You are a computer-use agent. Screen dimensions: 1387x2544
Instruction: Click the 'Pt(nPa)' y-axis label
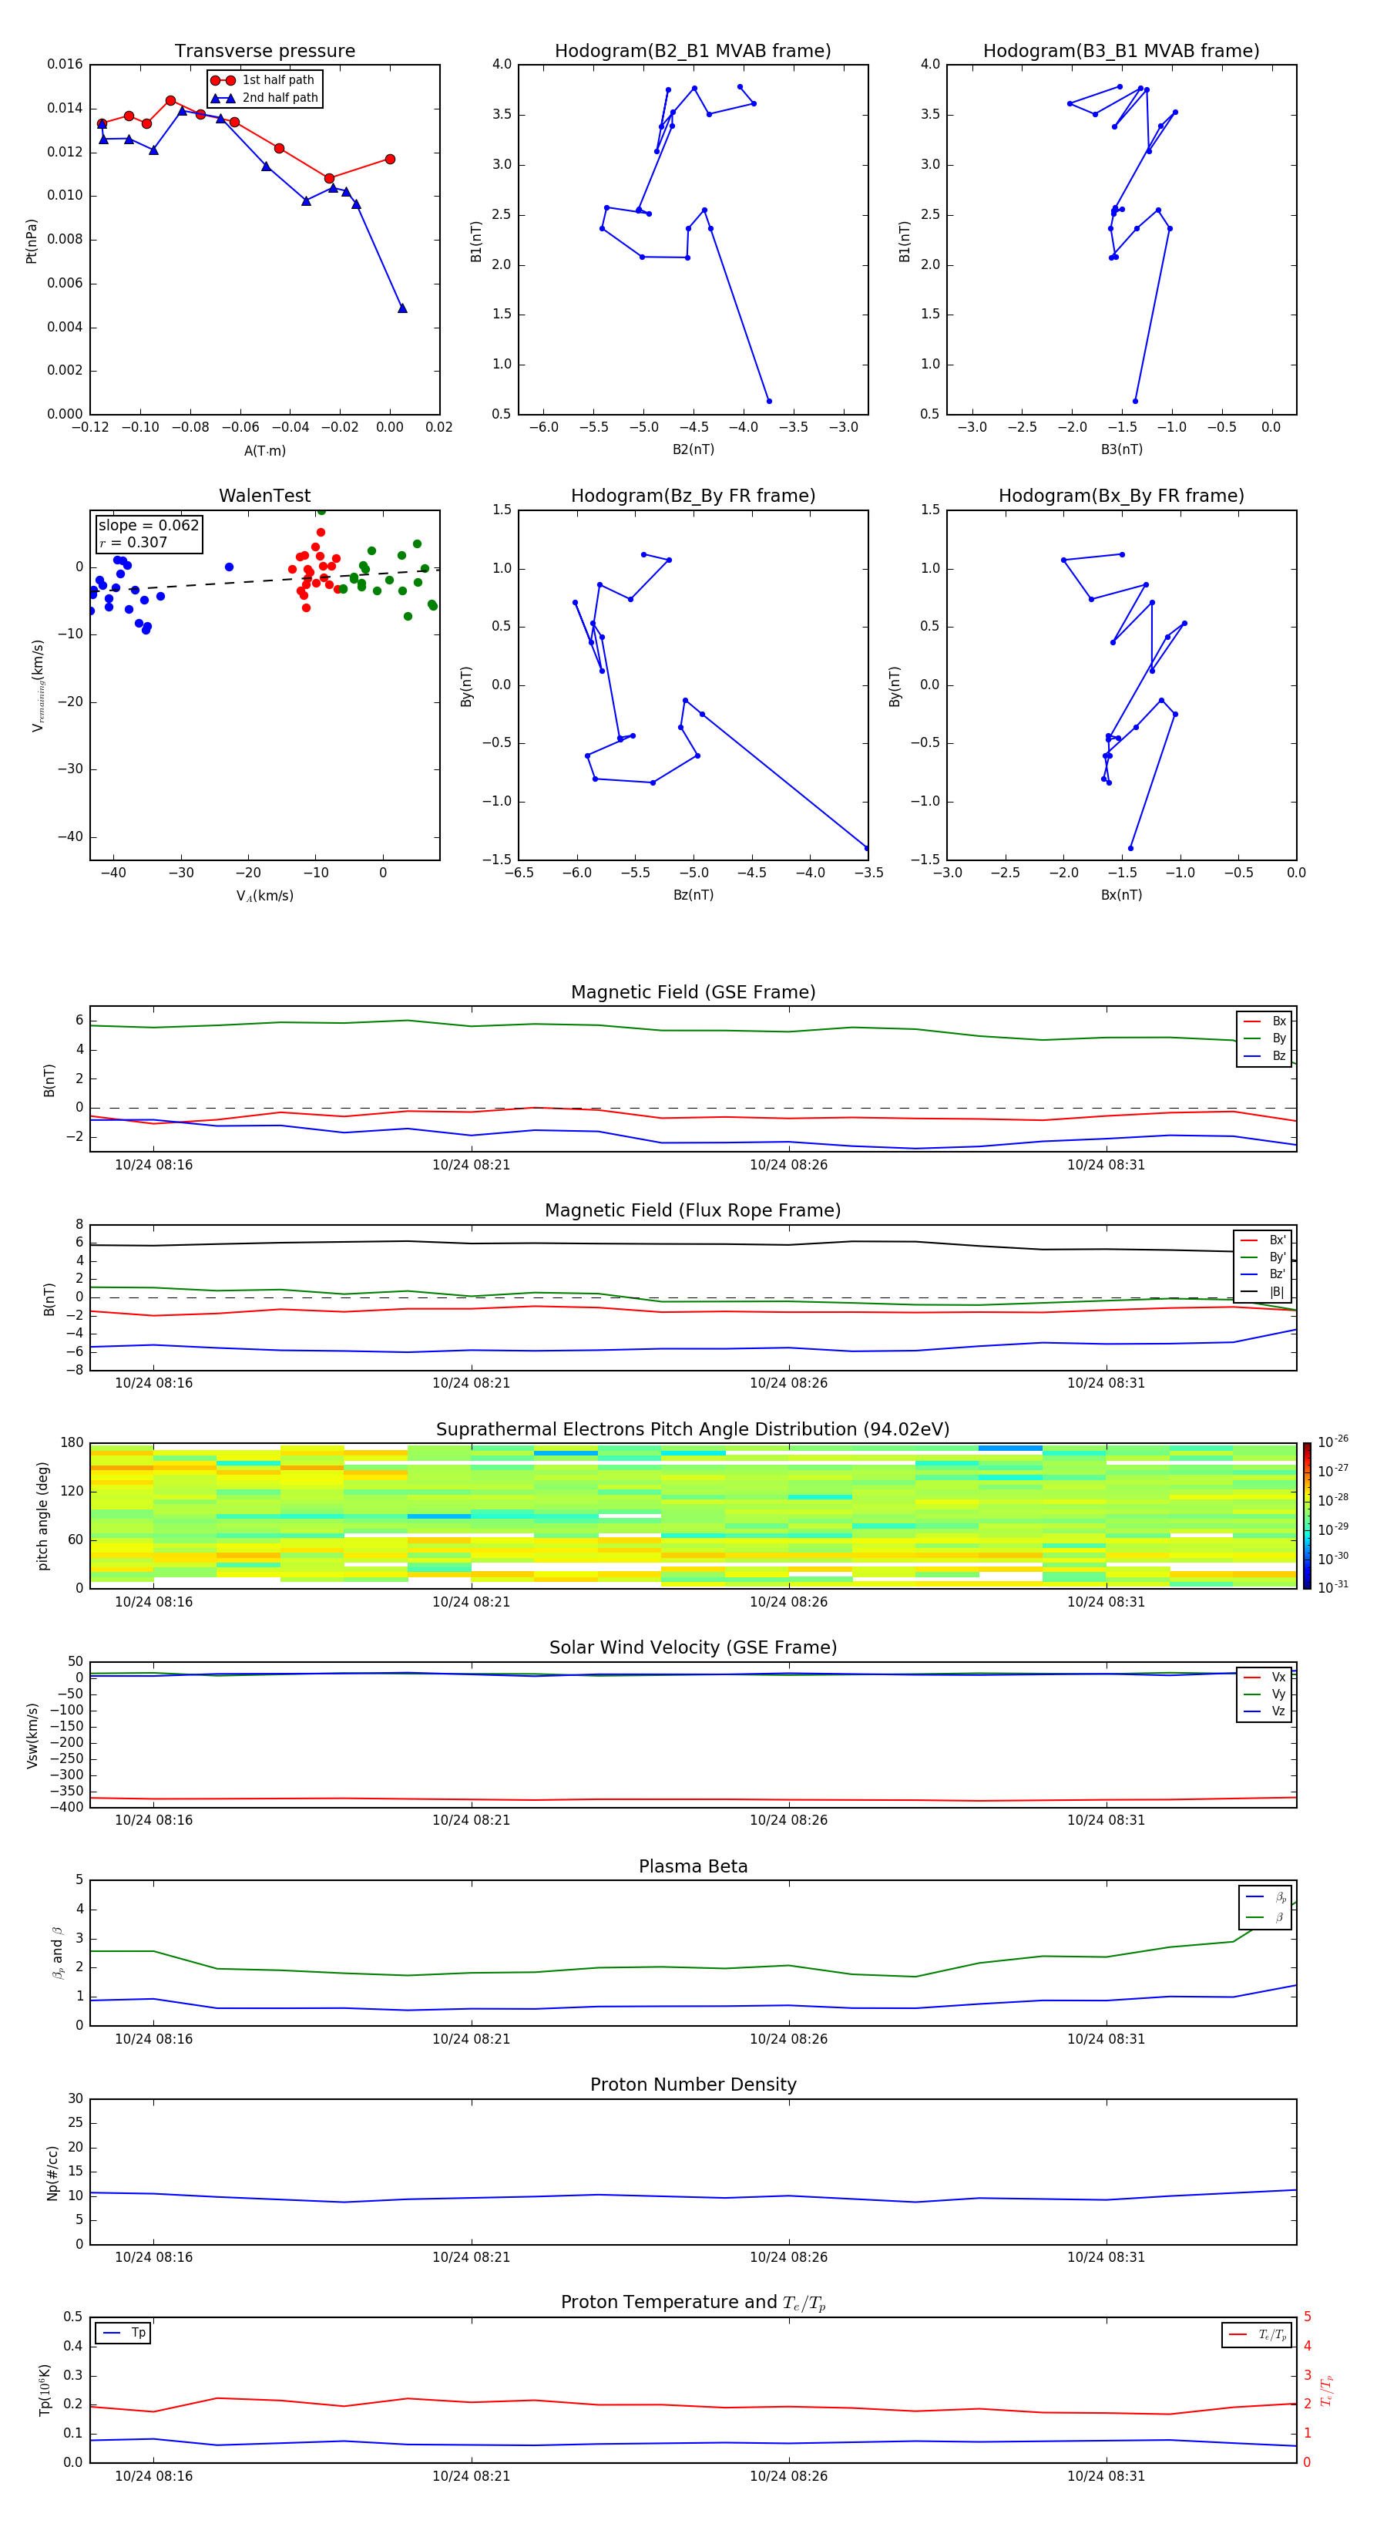(x=32, y=240)
